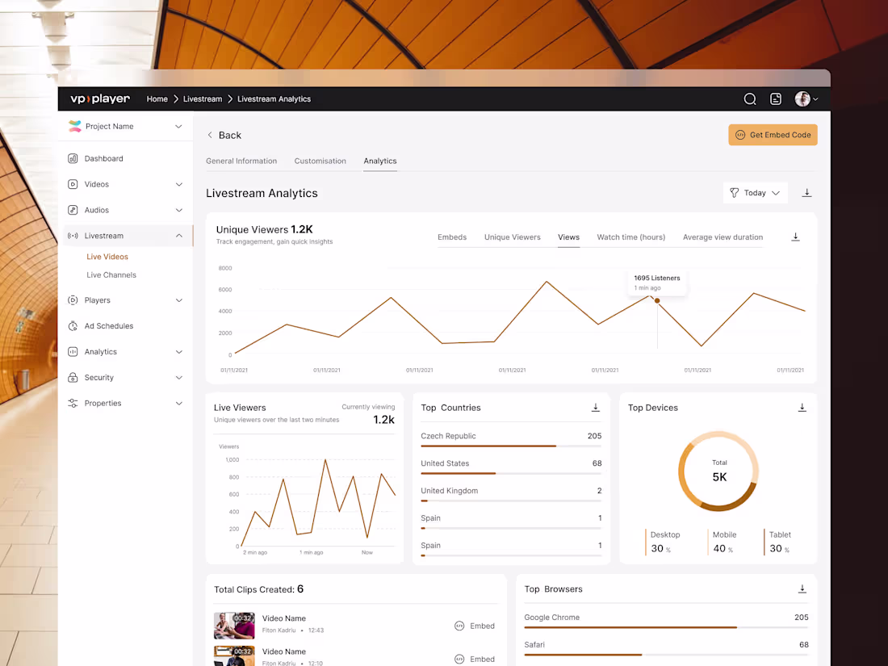
Task: Collapse the Livestream section in the sidebar
Action: pyautogui.click(x=179, y=236)
